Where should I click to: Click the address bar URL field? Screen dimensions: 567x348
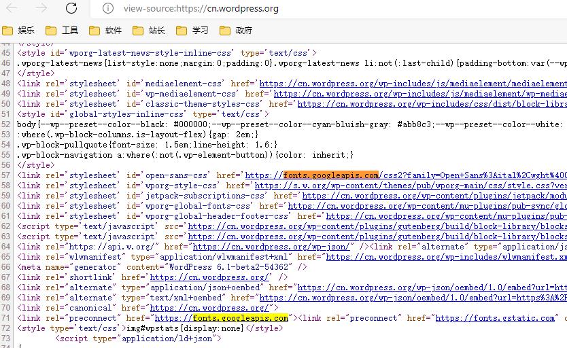coord(272,9)
